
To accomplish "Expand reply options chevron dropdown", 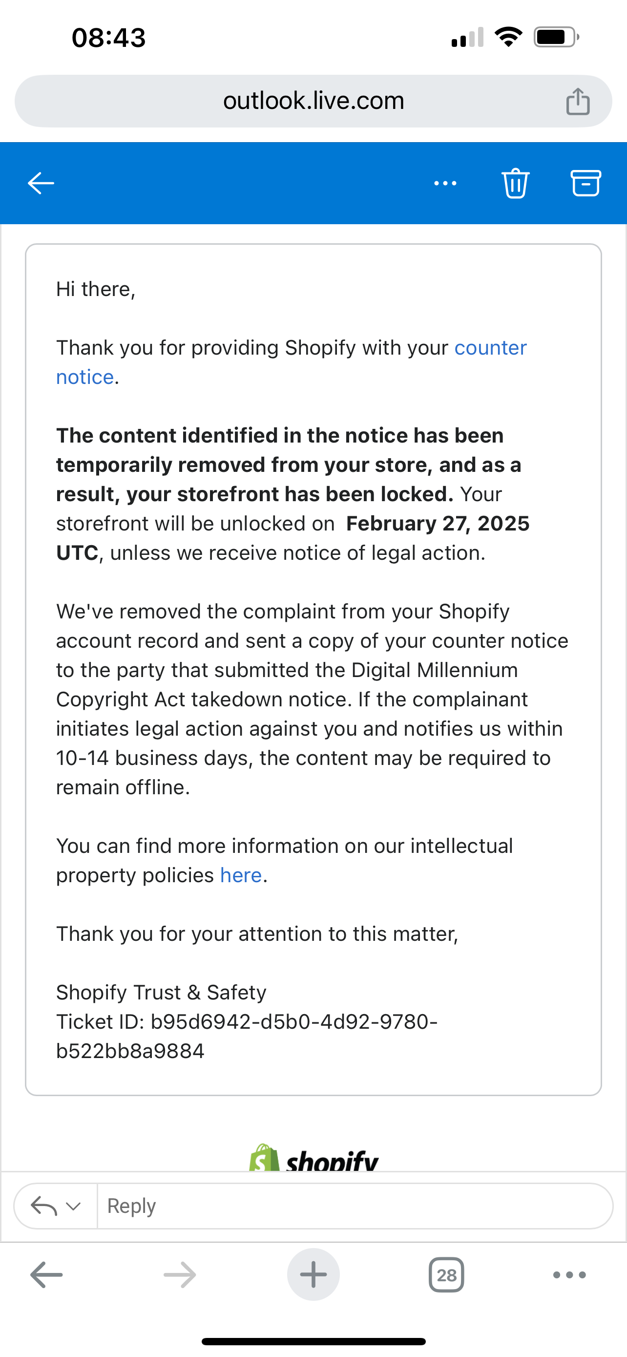I will click(x=74, y=1206).
